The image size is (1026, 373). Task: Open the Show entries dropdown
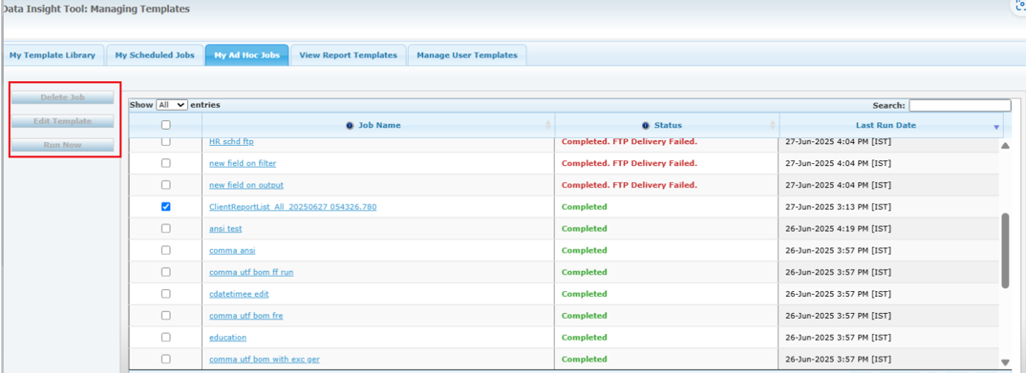pyautogui.click(x=172, y=105)
